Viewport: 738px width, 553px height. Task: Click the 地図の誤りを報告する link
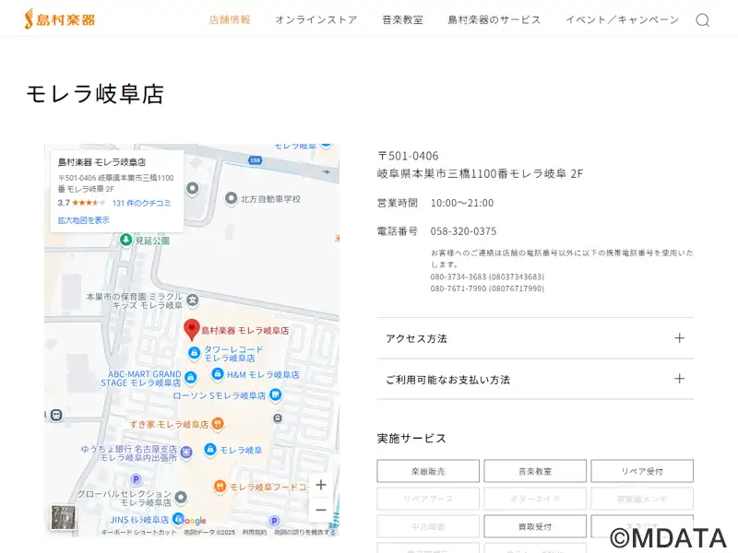point(305,533)
